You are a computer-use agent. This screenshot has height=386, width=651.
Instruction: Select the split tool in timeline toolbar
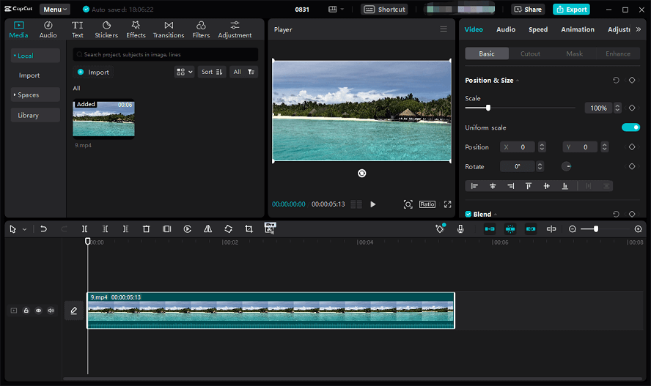[x=85, y=229]
